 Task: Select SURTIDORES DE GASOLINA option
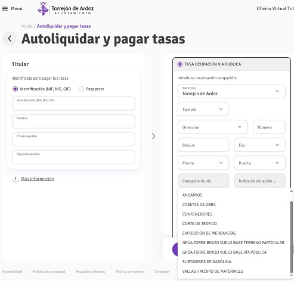tap(234, 261)
